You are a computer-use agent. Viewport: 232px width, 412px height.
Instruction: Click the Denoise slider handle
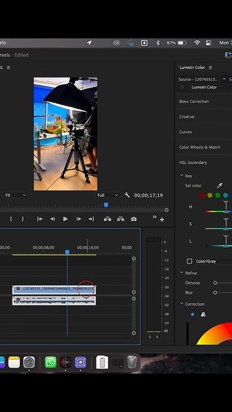(x=215, y=283)
